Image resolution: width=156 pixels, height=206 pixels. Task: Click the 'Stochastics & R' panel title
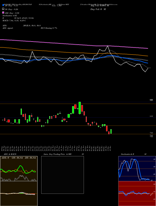point(128,154)
